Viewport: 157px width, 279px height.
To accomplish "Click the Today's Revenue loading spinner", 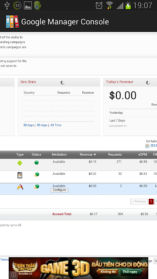I will click(x=148, y=82).
